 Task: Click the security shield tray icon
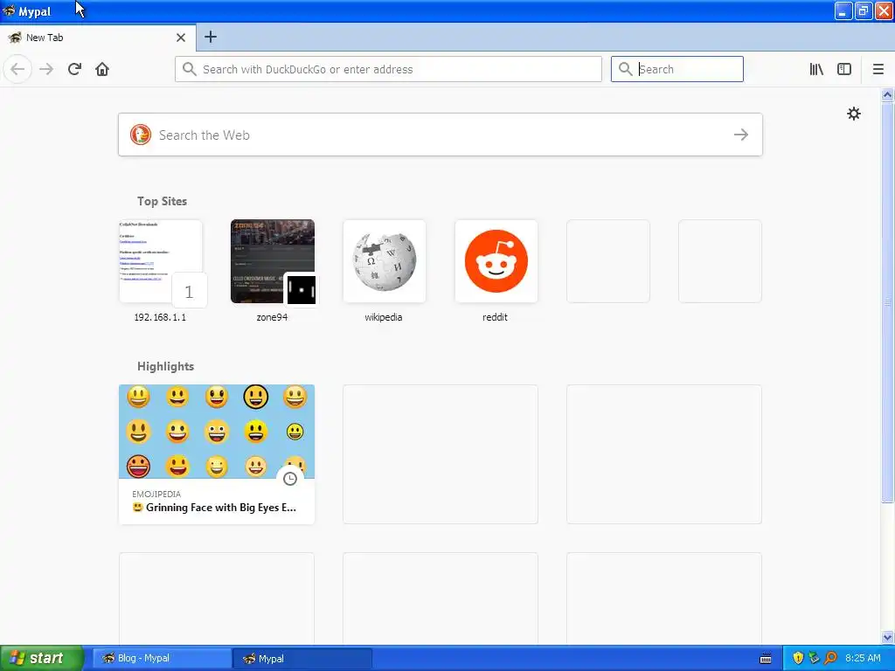[798, 658]
